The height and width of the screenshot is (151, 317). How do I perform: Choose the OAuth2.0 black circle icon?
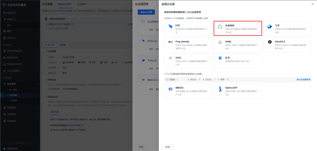pos(270,42)
